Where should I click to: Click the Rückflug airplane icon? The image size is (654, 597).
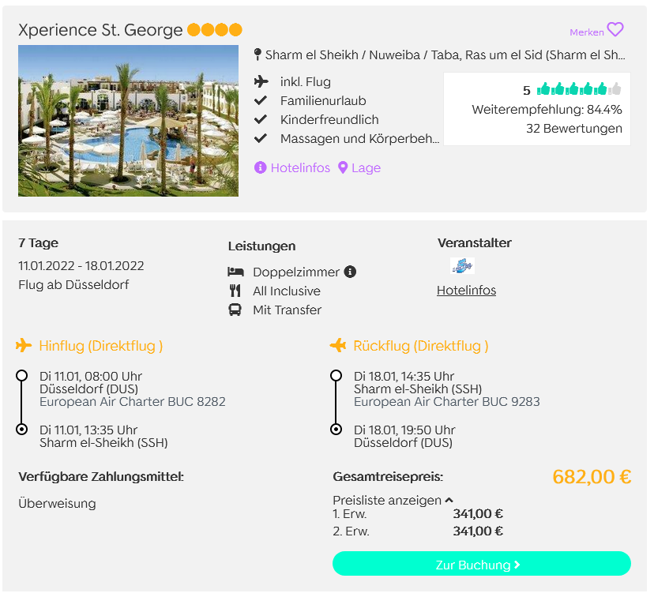[338, 346]
